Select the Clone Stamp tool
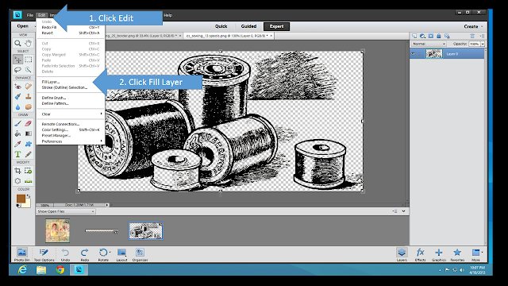 tap(29, 97)
